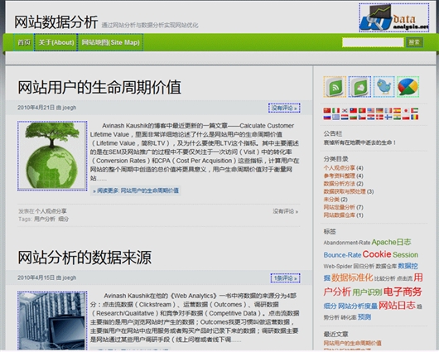Go to the 首页 nav tab

[x=24, y=42]
